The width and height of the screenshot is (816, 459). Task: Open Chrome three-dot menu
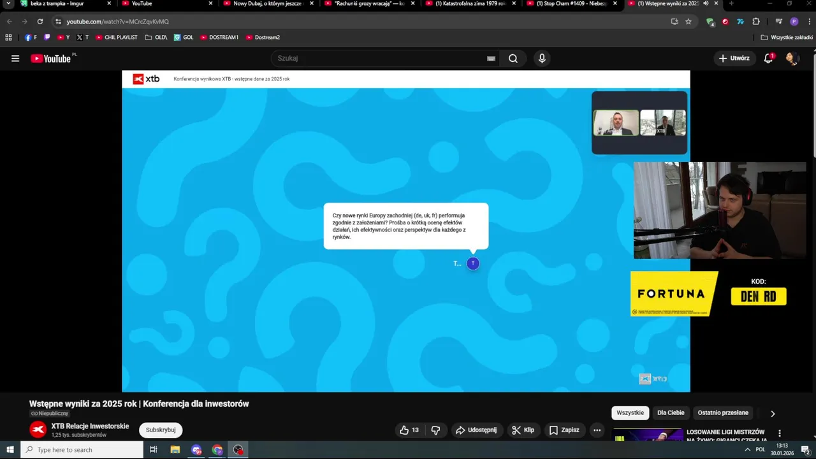point(809,21)
